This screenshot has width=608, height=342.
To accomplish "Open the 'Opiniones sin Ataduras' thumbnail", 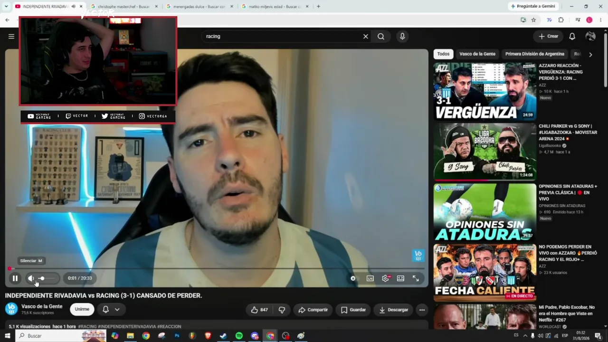I will click(x=484, y=212).
